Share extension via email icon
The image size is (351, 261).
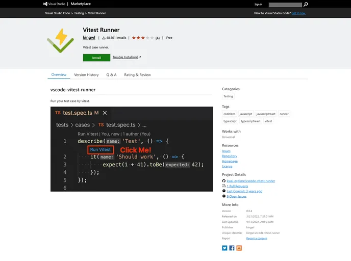tap(239, 248)
